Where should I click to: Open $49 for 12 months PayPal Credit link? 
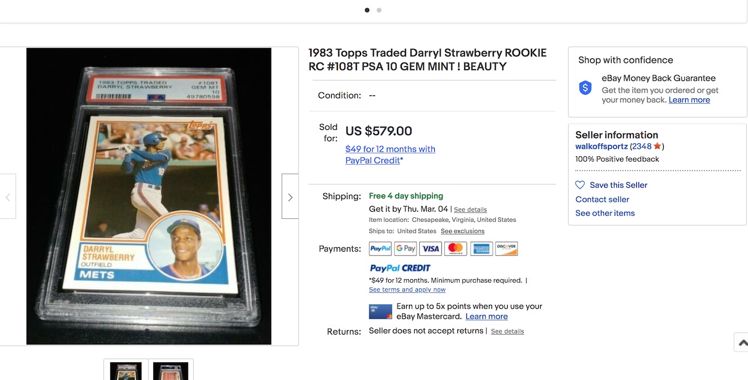coord(390,155)
